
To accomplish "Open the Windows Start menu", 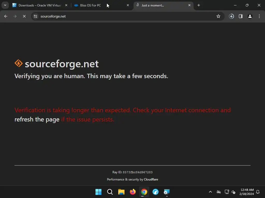I will 99,192.
